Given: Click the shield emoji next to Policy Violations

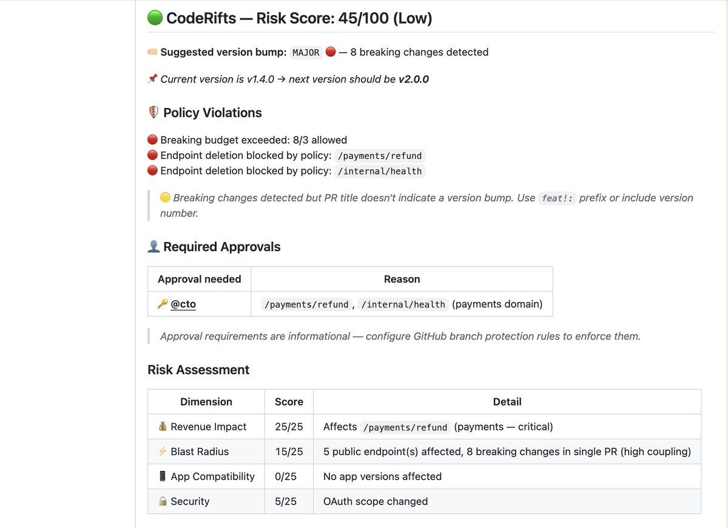Looking at the screenshot, I should coord(153,113).
